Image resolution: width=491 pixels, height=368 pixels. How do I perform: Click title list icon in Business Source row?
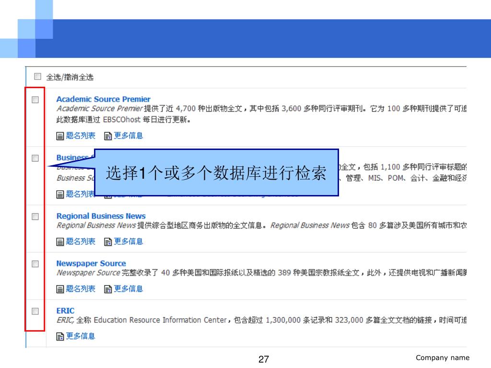pos(60,195)
